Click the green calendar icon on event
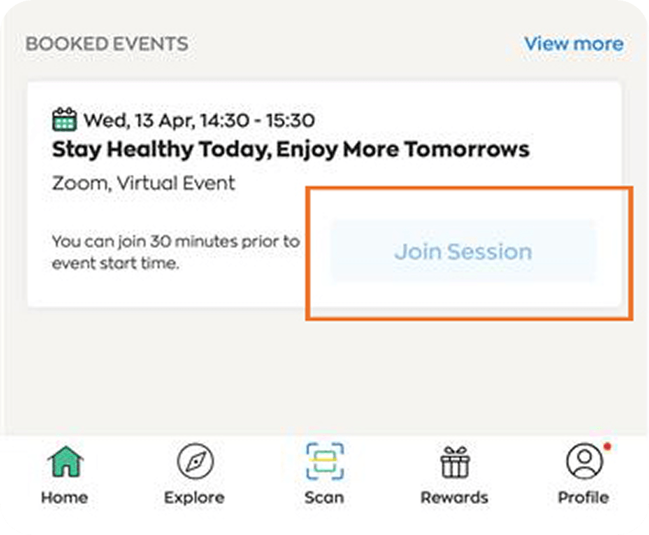This screenshot has width=649, height=535. (x=65, y=120)
